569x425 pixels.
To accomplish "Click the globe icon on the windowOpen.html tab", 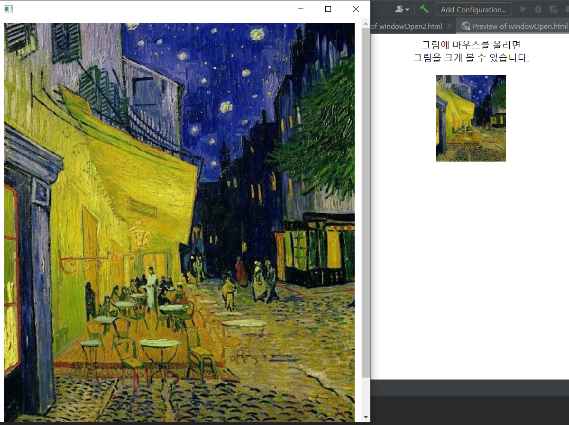I will tap(466, 26).
